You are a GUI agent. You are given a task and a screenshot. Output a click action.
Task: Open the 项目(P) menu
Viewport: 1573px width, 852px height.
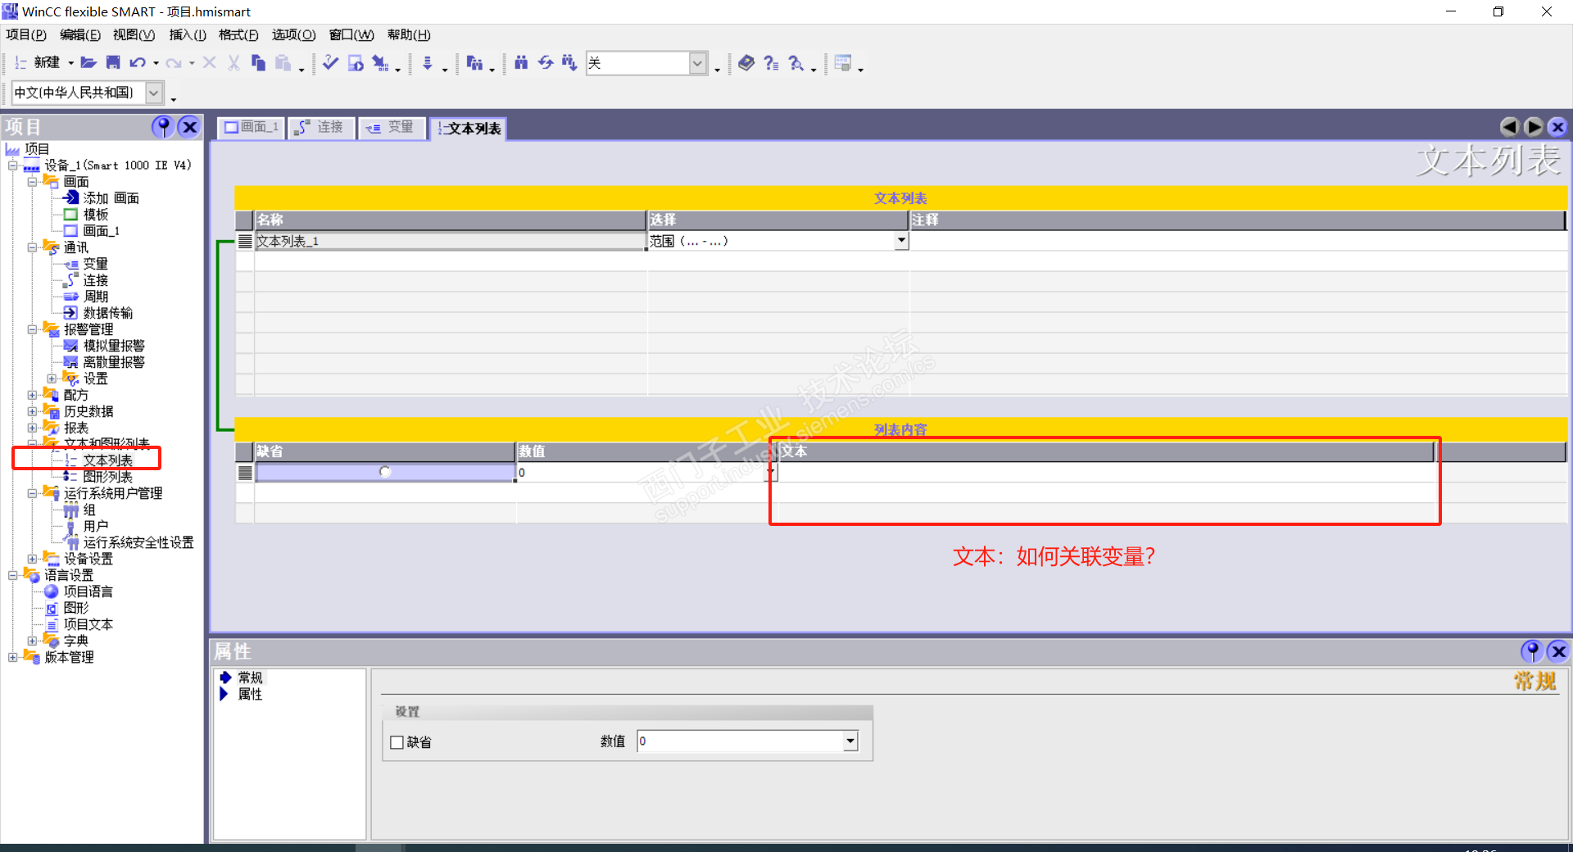click(26, 34)
